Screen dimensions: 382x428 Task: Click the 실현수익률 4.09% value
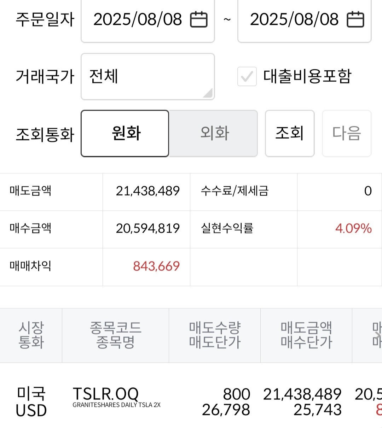point(353,228)
